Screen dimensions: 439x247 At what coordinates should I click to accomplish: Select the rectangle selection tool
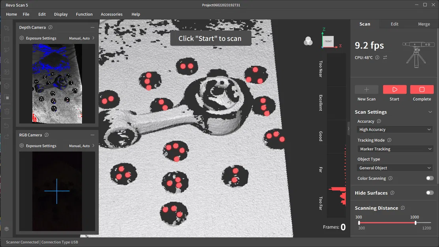(6, 39)
